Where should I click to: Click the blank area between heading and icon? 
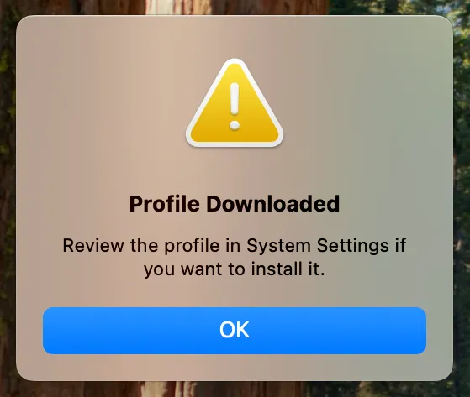click(x=235, y=170)
